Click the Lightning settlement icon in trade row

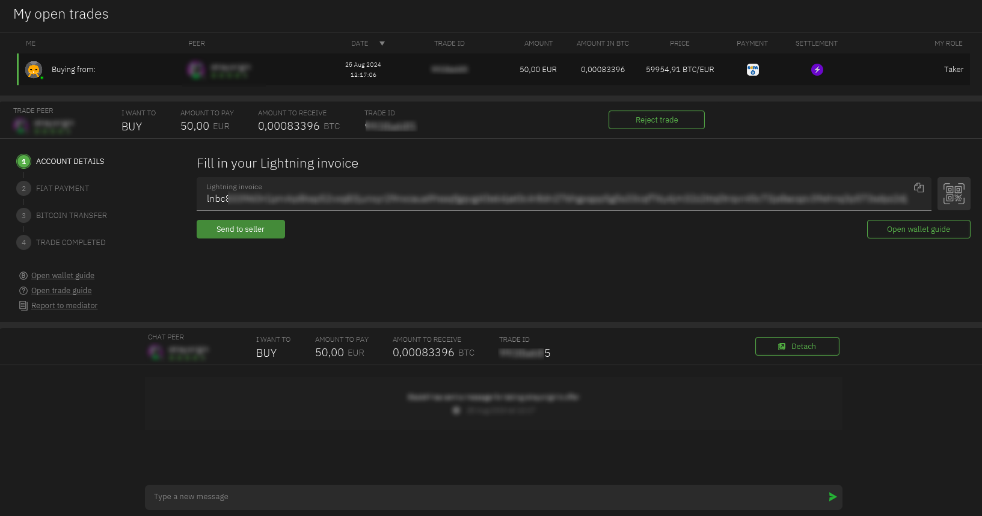[x=817, y=70]
